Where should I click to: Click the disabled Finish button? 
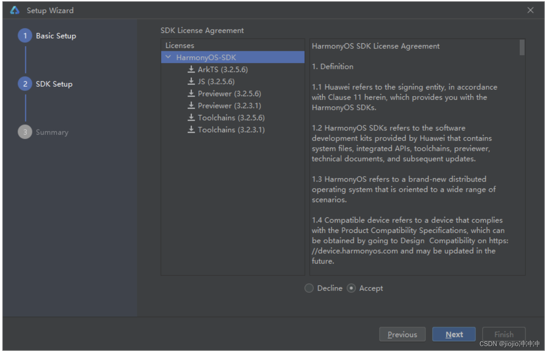click(x=504, y=334)
